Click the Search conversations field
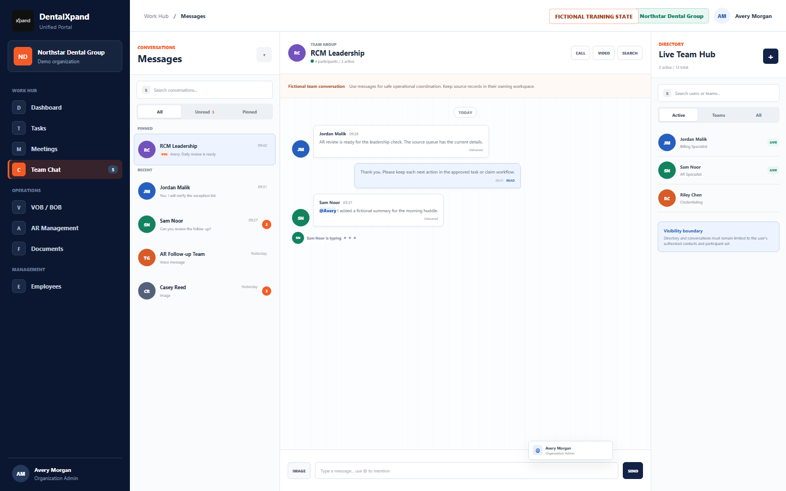The image size is (786, 491). [x=205, y=90]
